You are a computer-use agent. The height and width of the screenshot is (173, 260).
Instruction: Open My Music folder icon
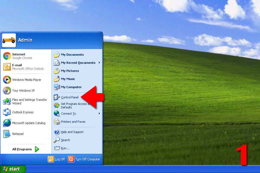(57, 79)
